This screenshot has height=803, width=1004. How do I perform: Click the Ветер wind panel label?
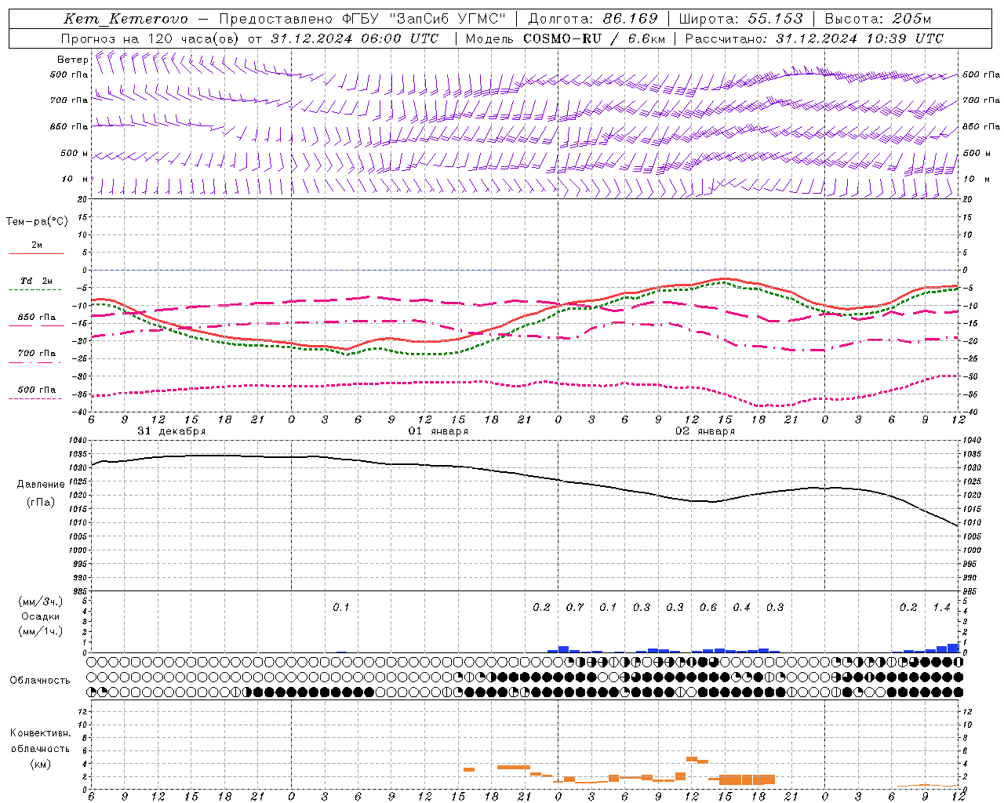pyautogui.click(x=72, y=60)
